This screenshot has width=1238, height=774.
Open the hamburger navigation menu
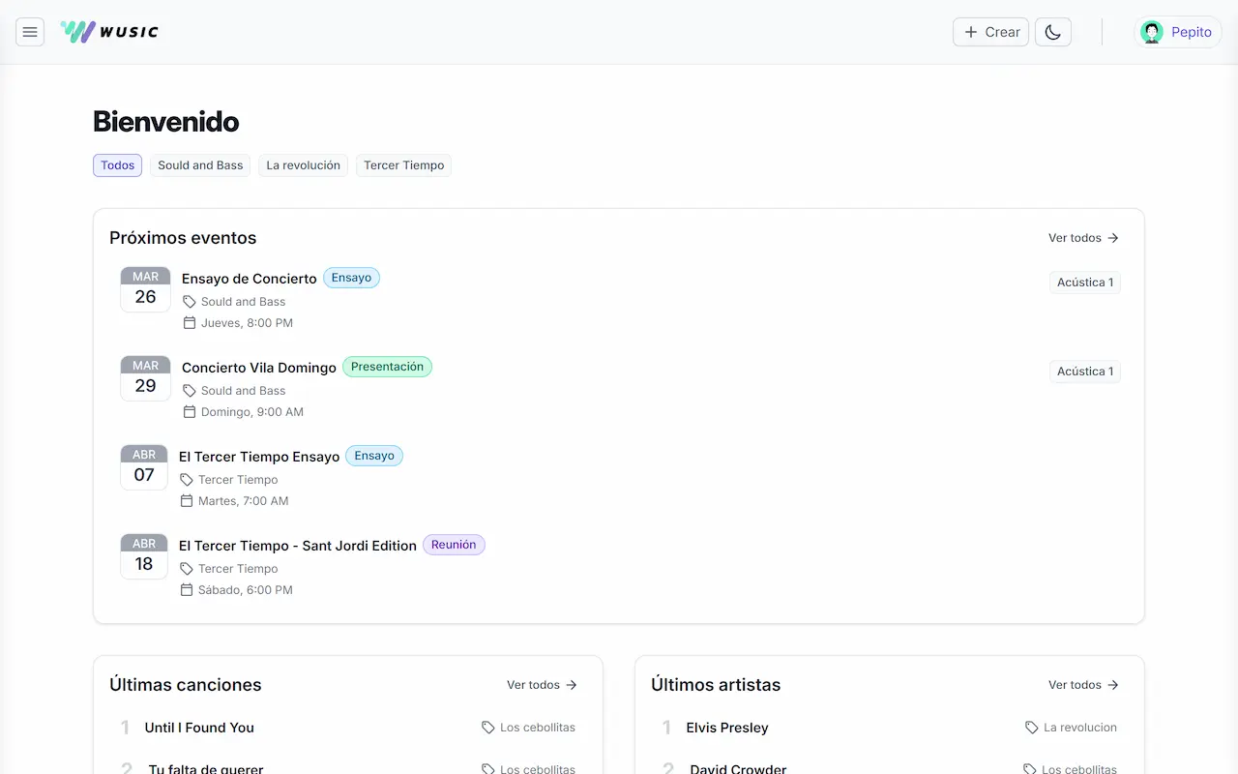pos(30,31)
